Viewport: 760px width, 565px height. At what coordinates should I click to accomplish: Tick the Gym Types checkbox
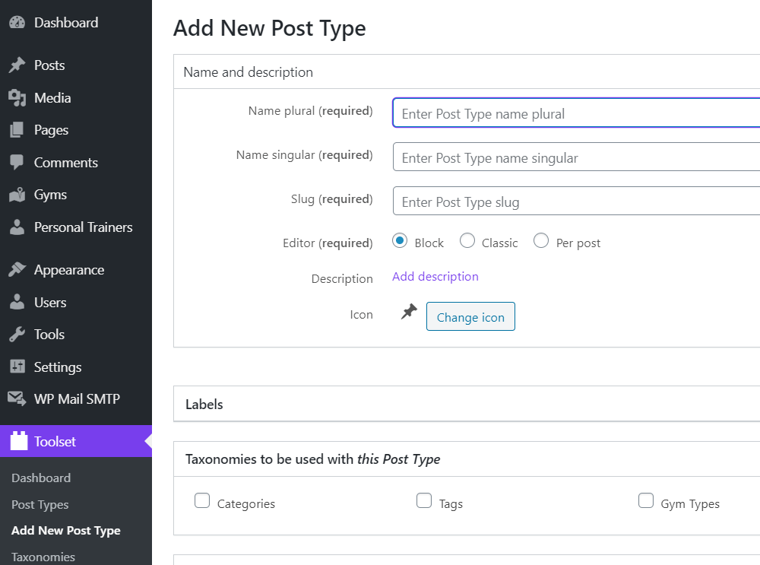click(646, 501)
